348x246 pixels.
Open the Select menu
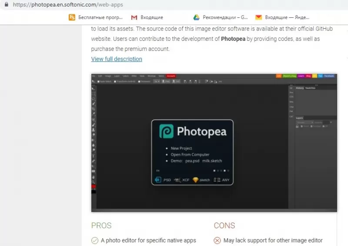[x=126, y=76]
